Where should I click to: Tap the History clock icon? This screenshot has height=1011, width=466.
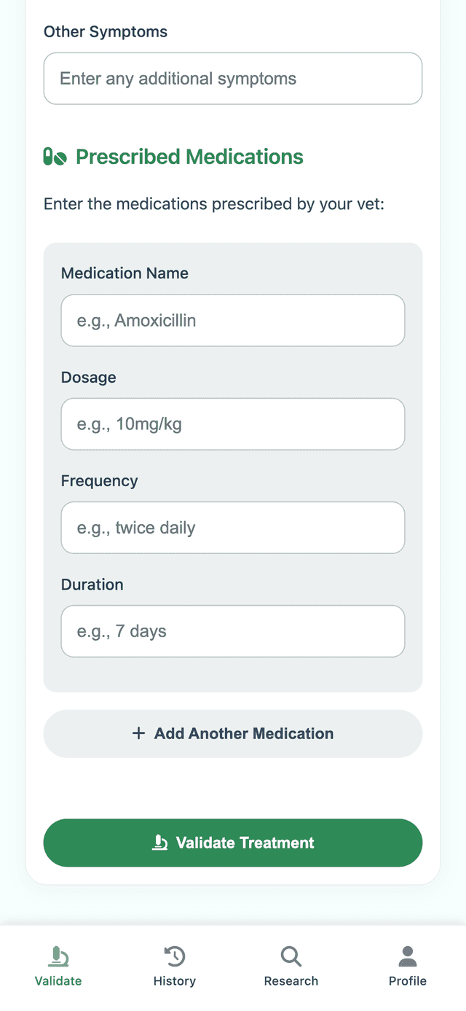point(175,955)
